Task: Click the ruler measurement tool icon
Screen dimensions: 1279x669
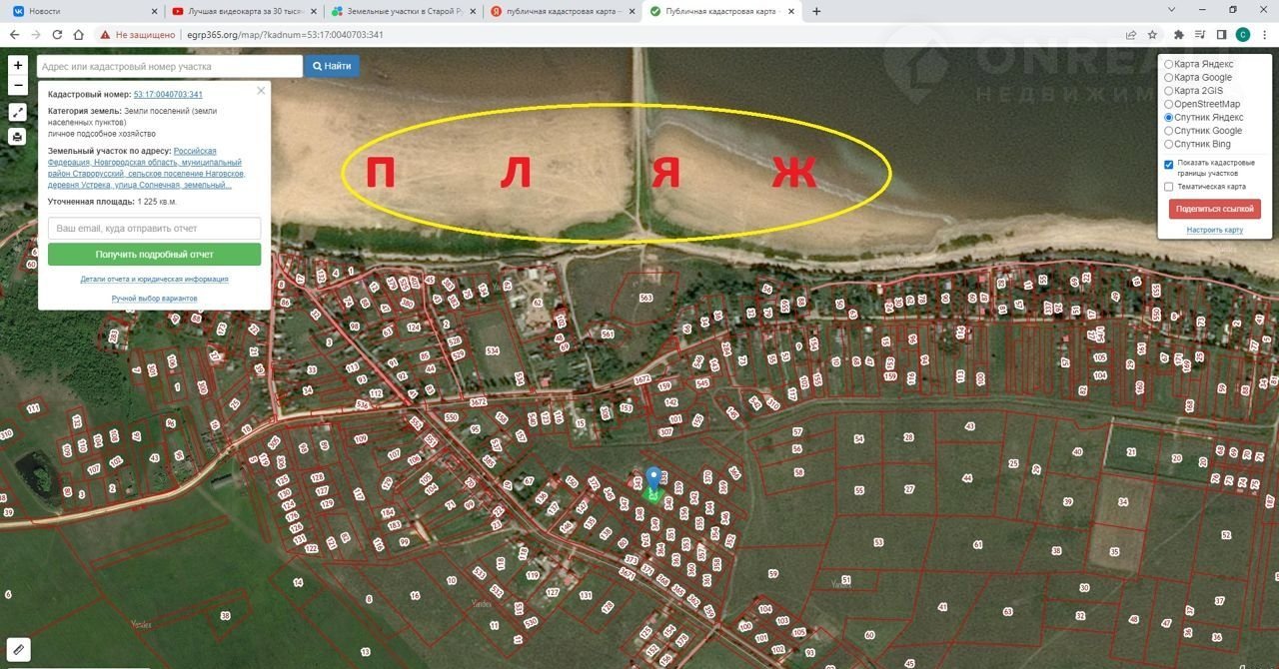Action: [18, 649]
